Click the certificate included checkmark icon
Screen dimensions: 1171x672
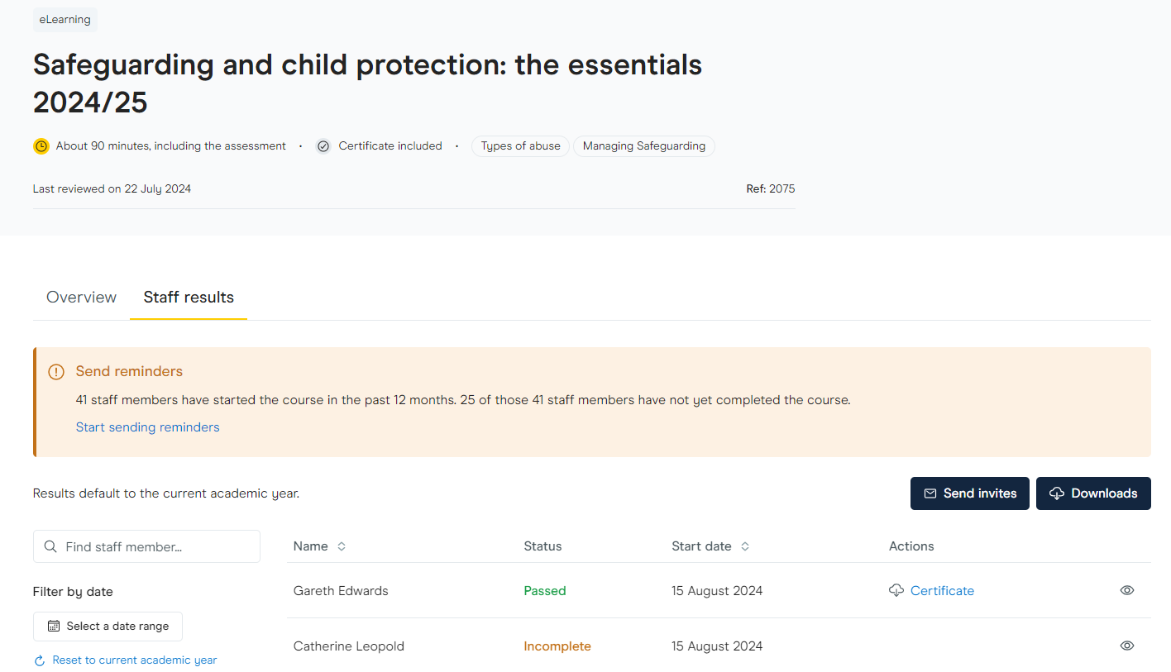[323, 146]
